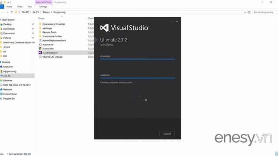Click the Applying progress bar
278x156 pixels.
tap(137, 78)
